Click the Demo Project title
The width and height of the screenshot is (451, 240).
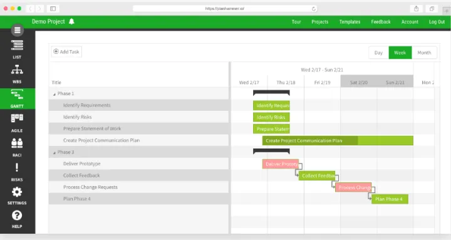[48, 21]
